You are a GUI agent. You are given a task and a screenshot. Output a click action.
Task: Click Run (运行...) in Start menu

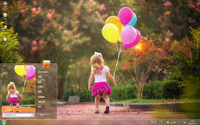40,107
